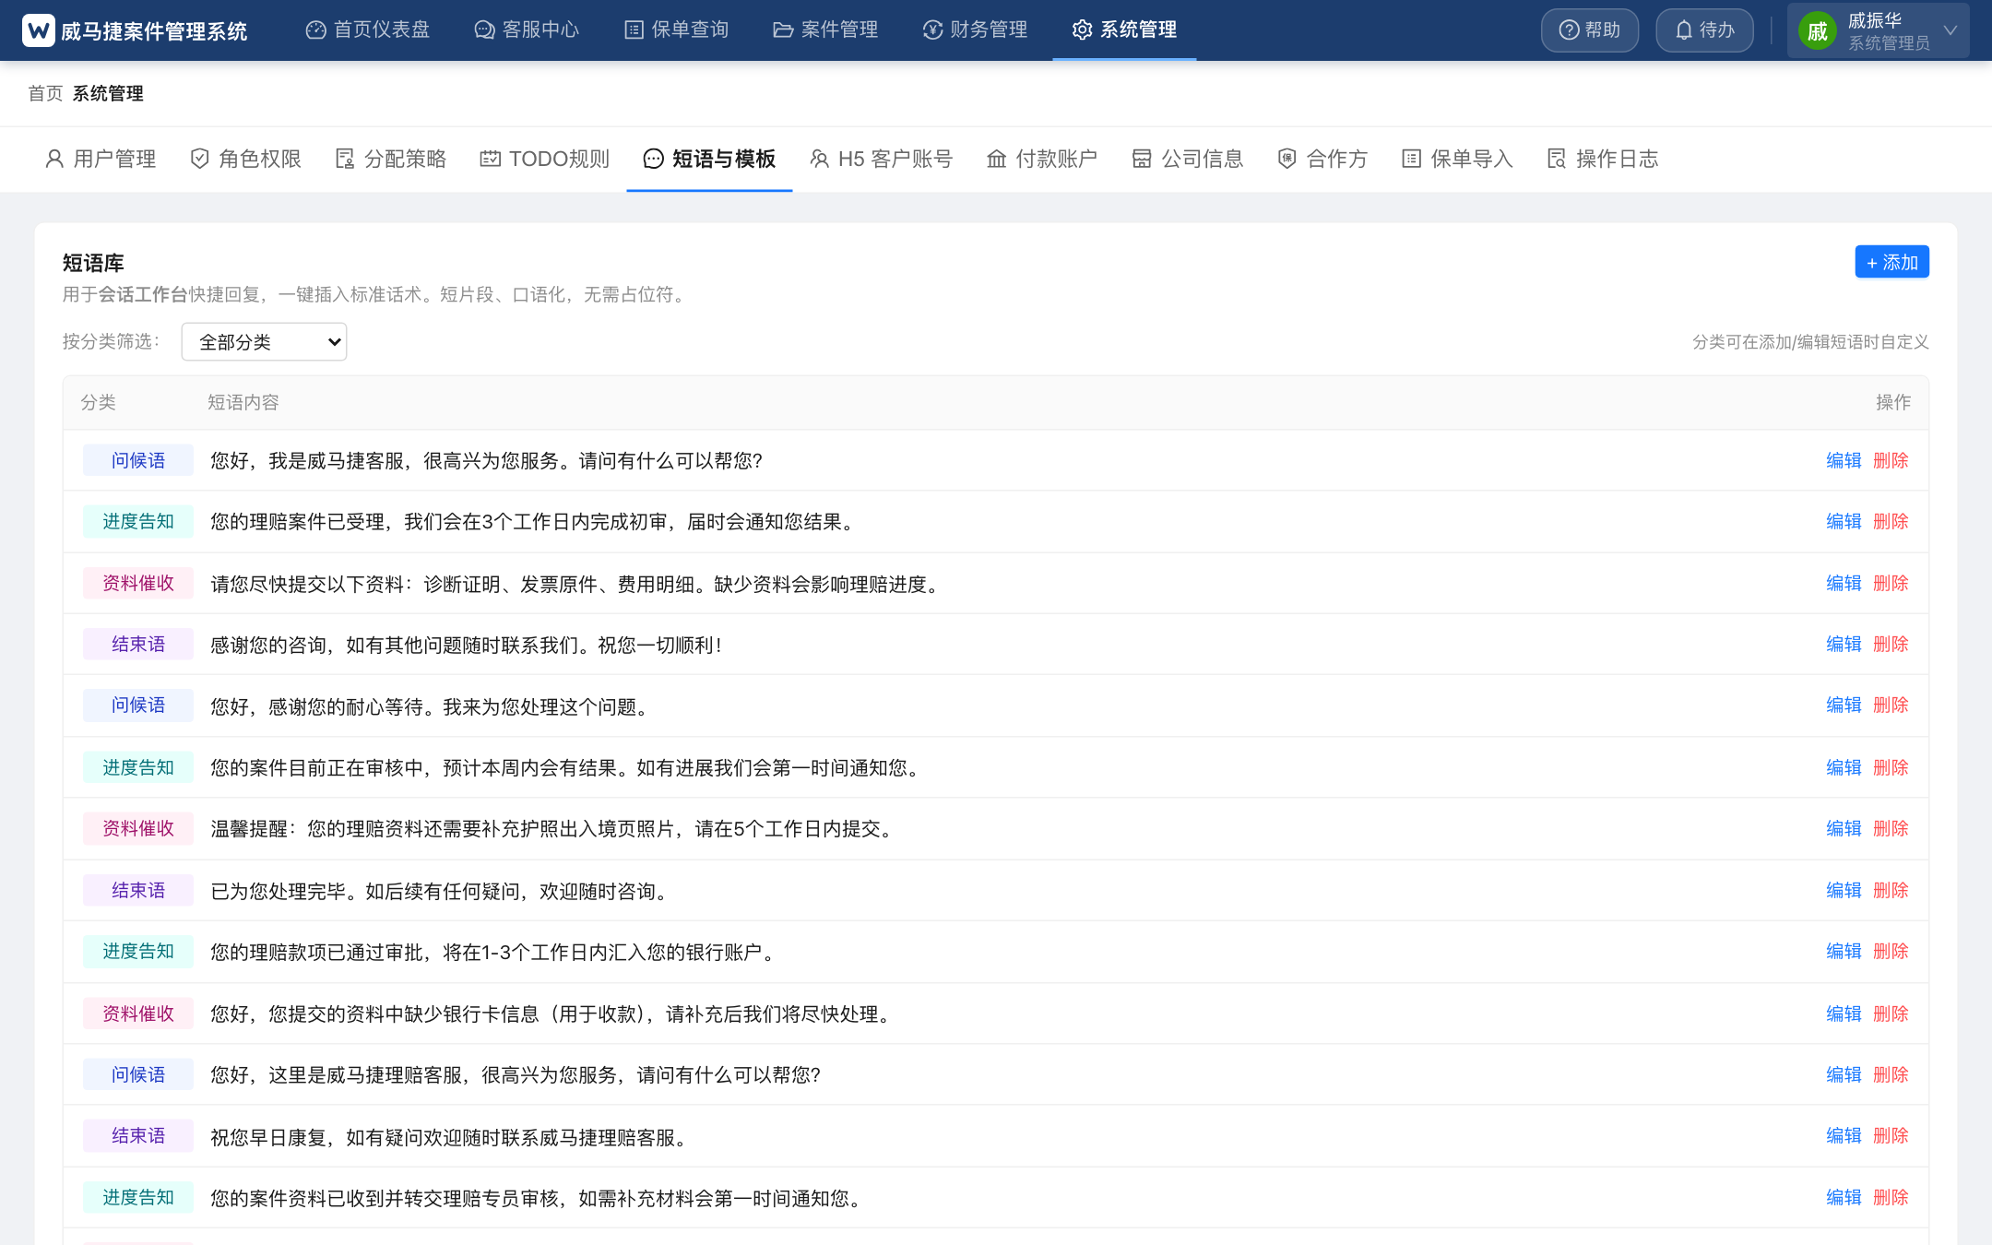The width and height of the screenshot is (1992, 1245).
Task: Click the H5 客户账号 user icon
Action: 819,159
